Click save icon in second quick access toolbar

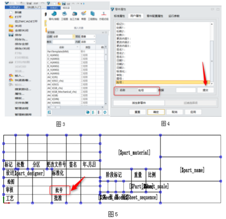(64, 3)
